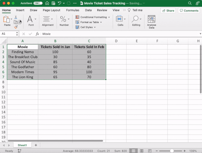
Task: Select column D header
Action: (116, 41)
